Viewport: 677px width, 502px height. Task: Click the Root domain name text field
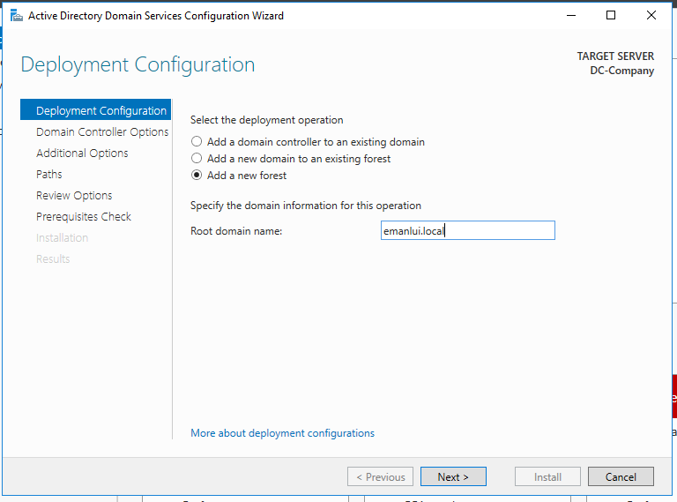pyautogui.click(x=467, y=230)
